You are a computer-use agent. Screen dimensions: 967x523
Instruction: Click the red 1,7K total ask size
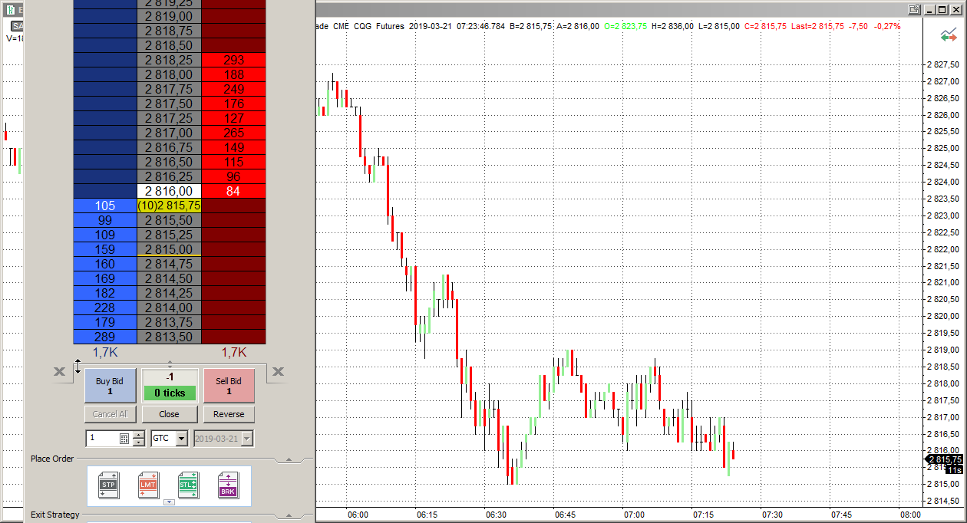pyautogui.click(x=234, y=352)
